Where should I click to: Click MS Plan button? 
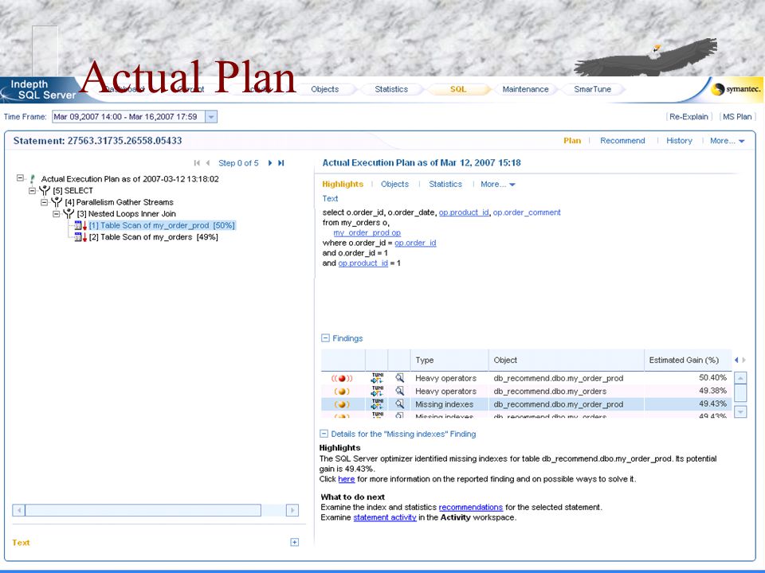[737, 117]
